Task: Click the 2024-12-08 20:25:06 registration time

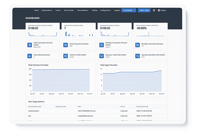Action: [x=144, y=111]
